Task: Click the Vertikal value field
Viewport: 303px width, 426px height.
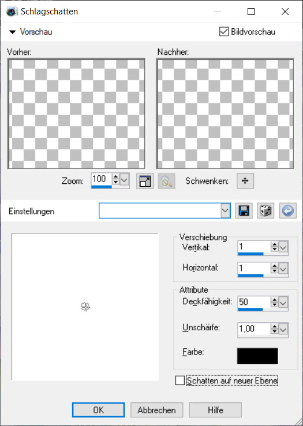Action: 254,247
